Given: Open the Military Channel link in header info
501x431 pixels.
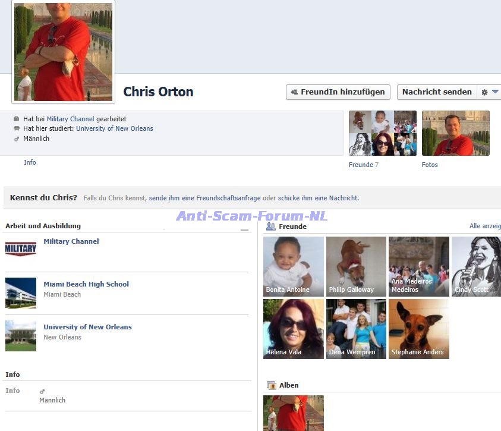Looking at the screenshot, I should tap(70, 119).
